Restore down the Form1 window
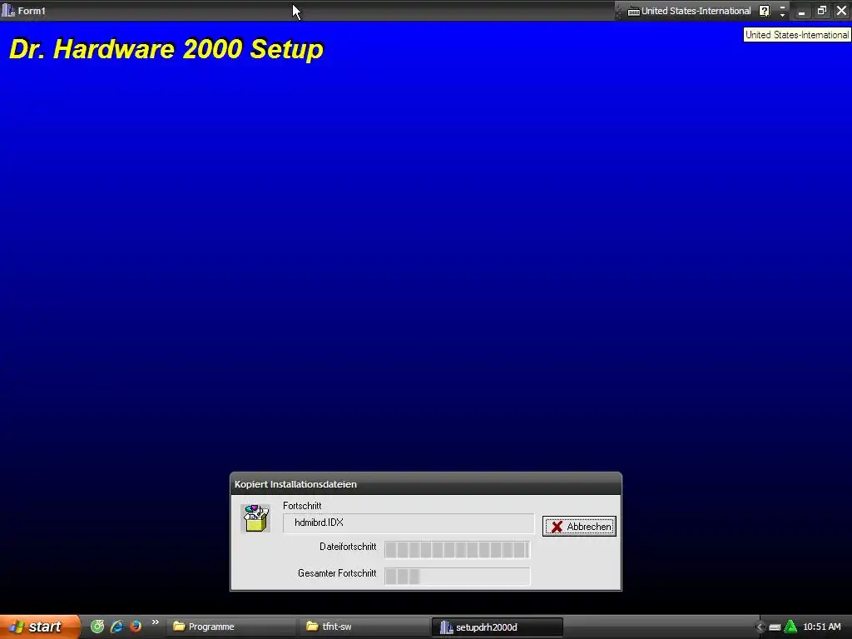Screen dimensions: 852x639 [x=821, y=11]
